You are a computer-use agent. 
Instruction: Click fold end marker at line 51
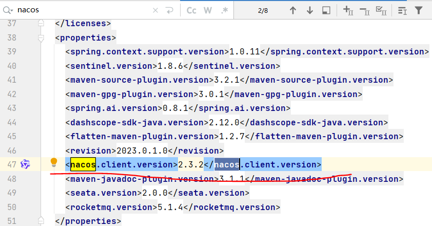click(41, 221)
